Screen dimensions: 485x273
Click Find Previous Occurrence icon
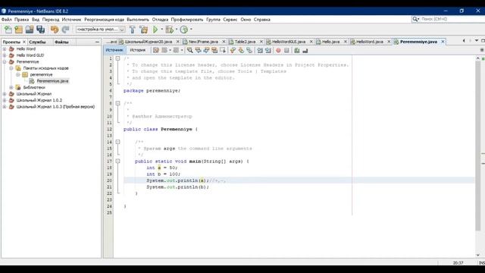pyautogui.click(x=198, y=50)
